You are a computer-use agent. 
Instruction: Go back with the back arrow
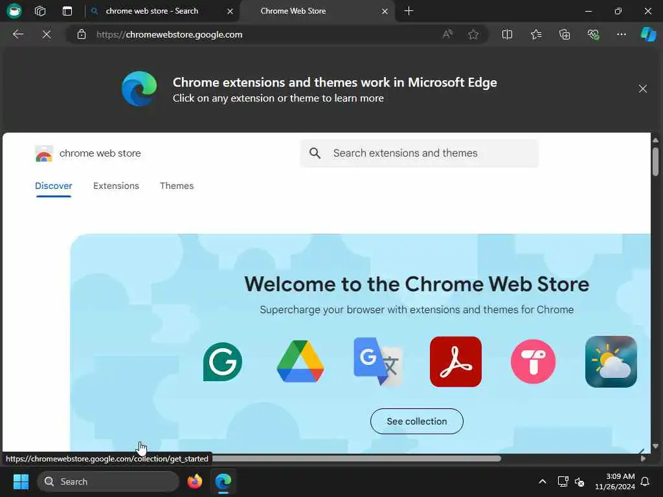tap(17, 34)
